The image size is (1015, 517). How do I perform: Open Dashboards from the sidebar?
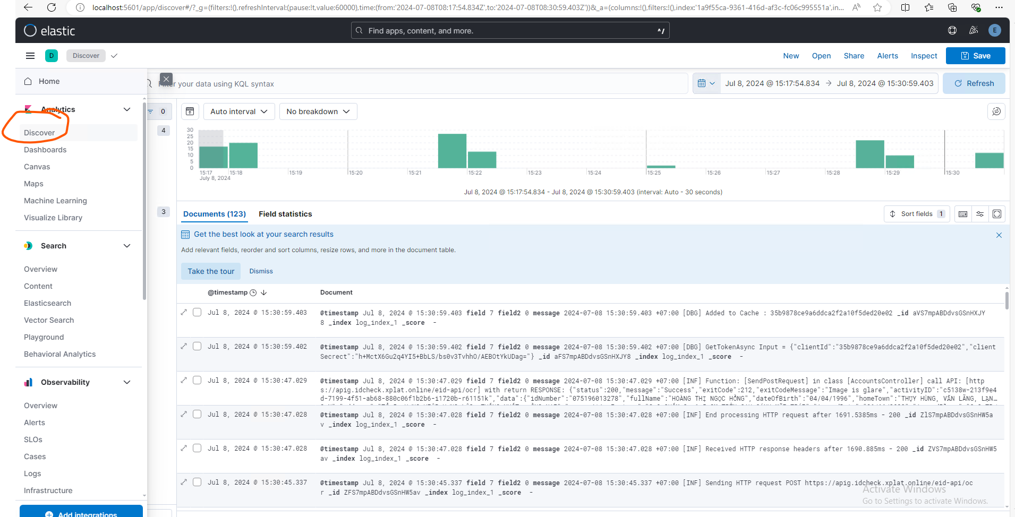[45, 150]
